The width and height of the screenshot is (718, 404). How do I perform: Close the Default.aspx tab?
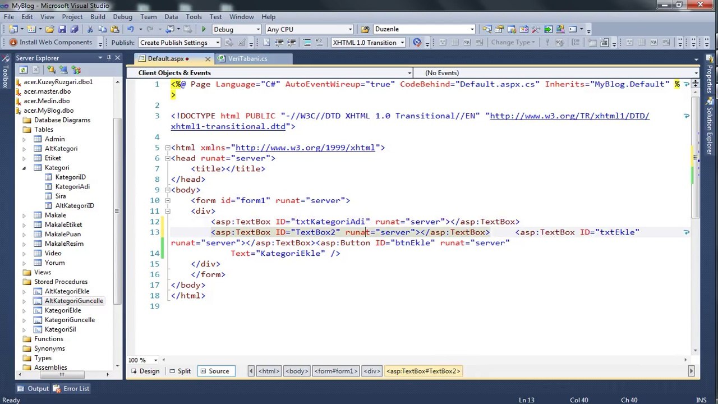pyautogui.click(x=208, y=58)
